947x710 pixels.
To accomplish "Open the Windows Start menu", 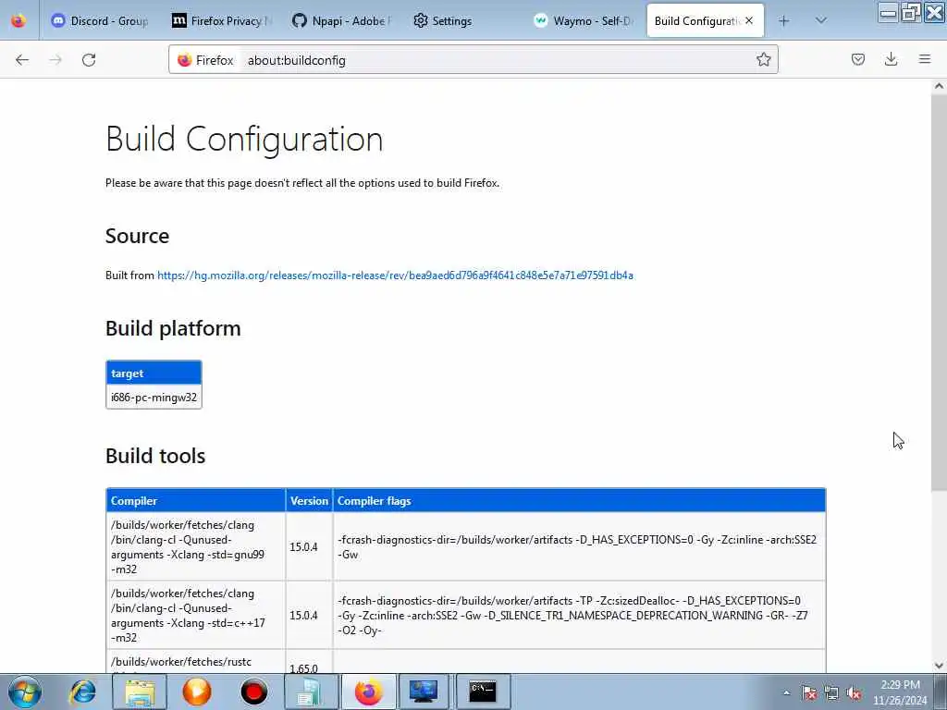I will (x=25, y=692).
